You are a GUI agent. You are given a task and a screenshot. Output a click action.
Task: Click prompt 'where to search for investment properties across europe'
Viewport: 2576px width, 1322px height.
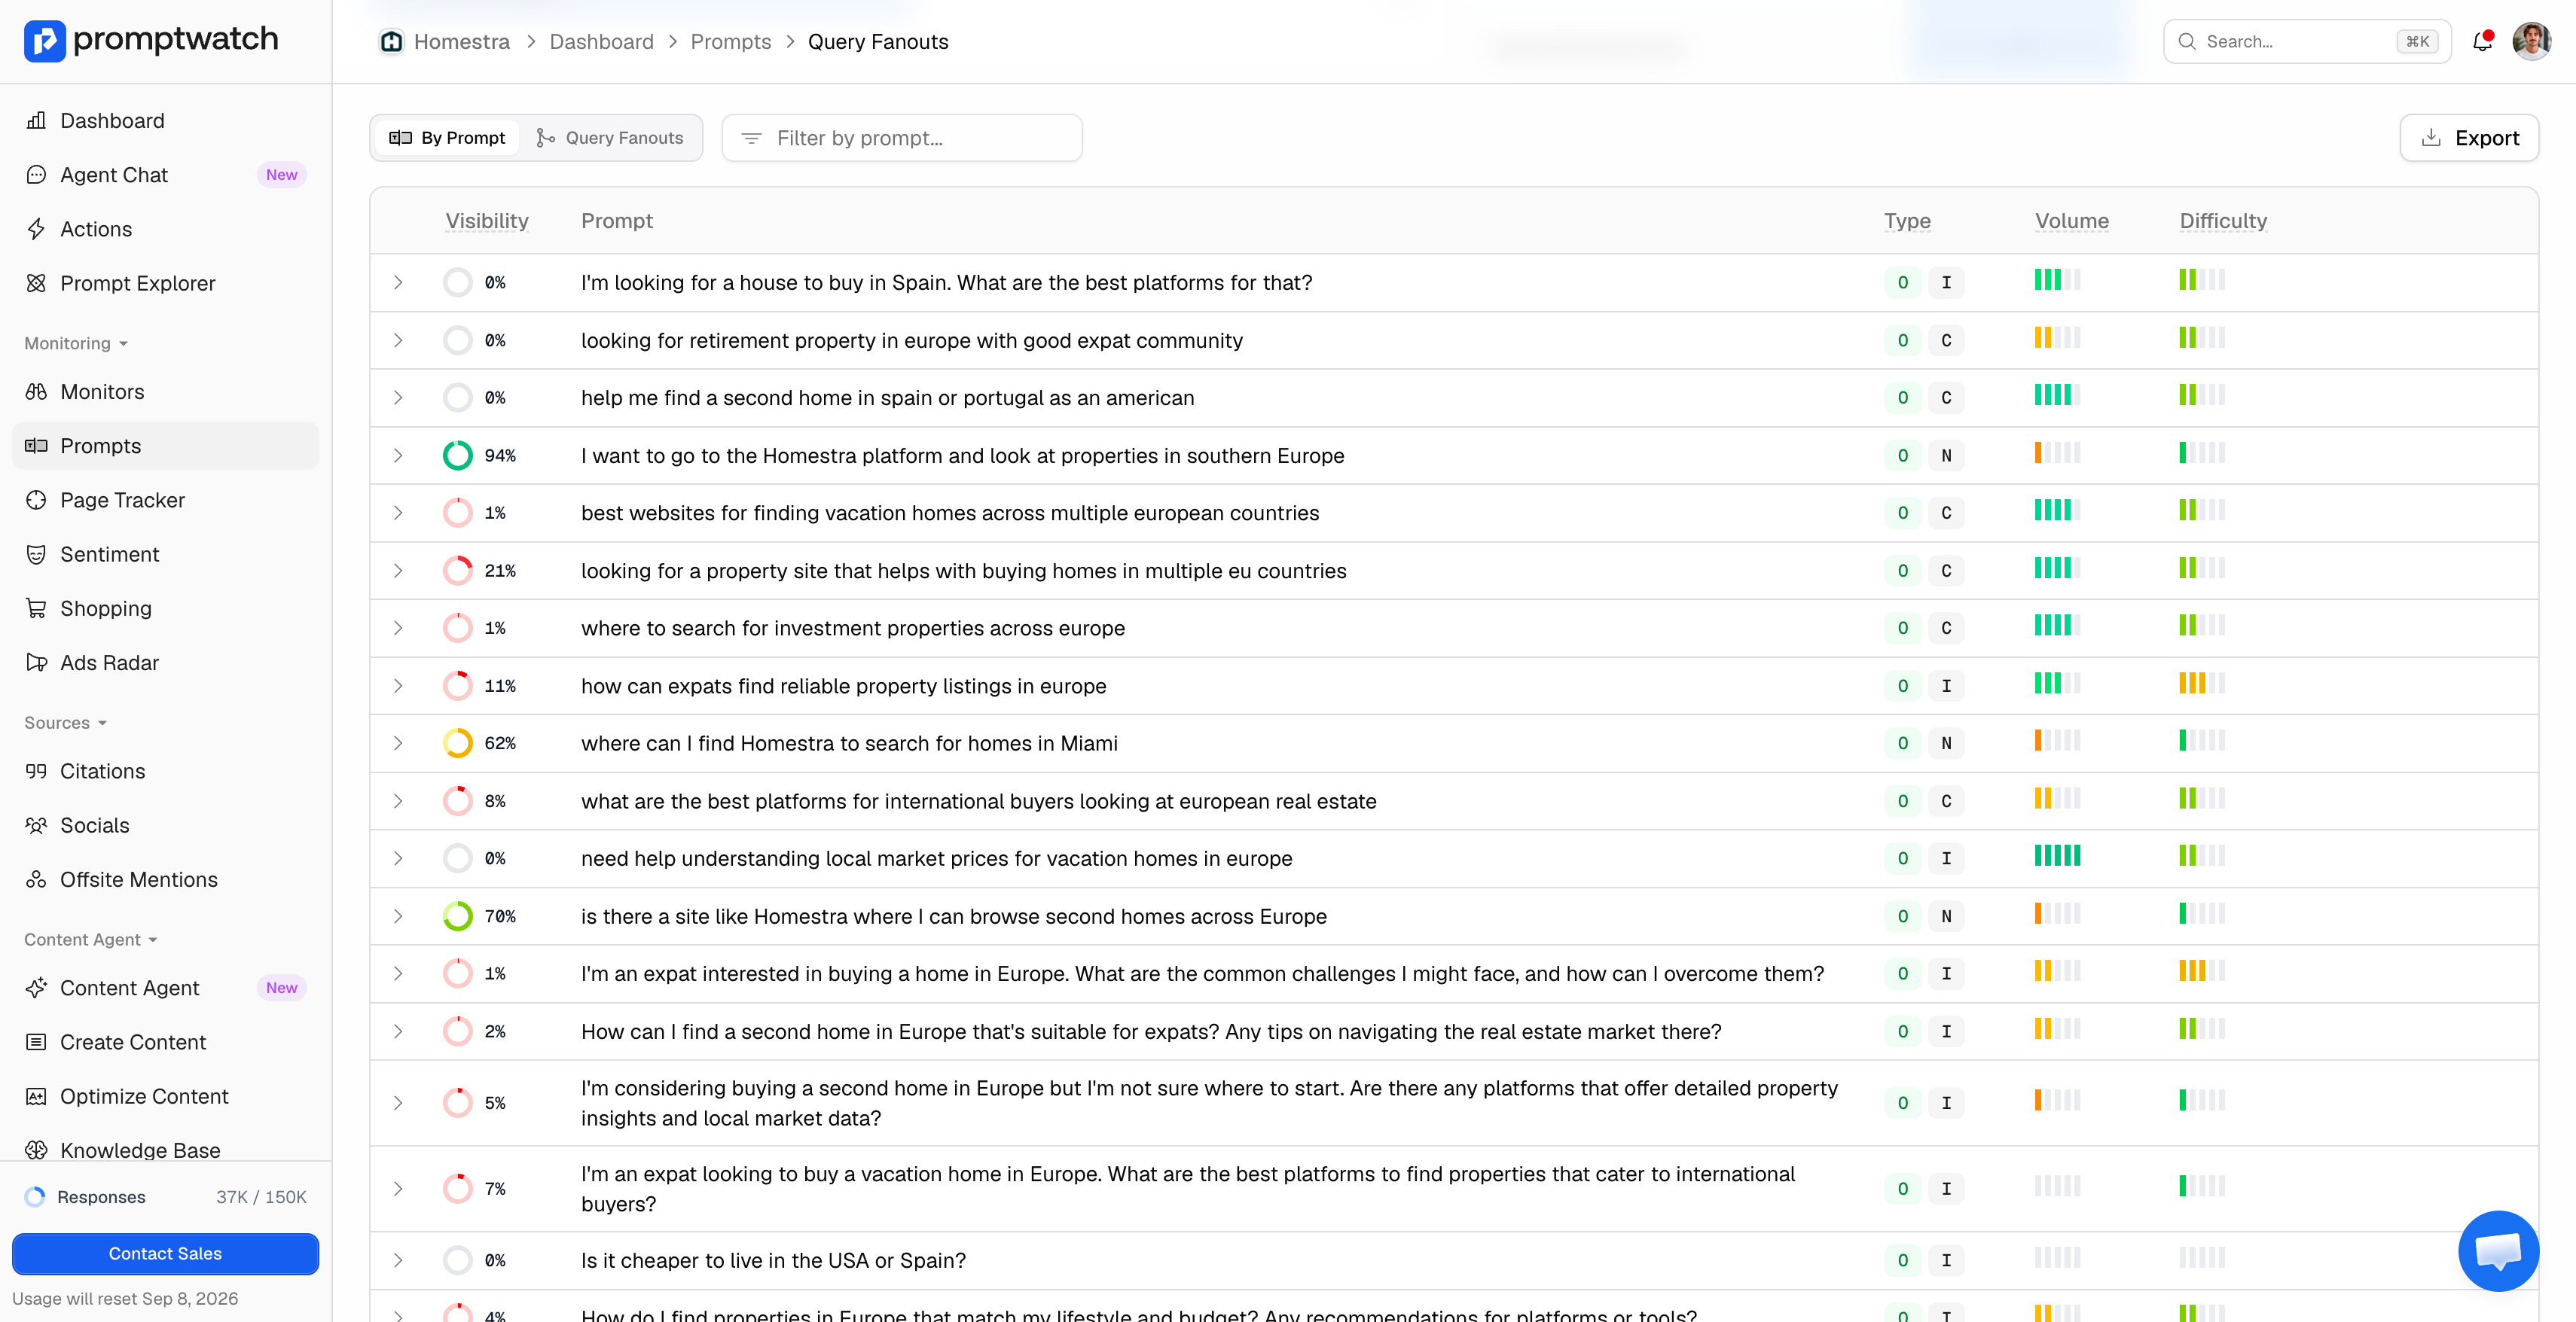coord(853,629)
